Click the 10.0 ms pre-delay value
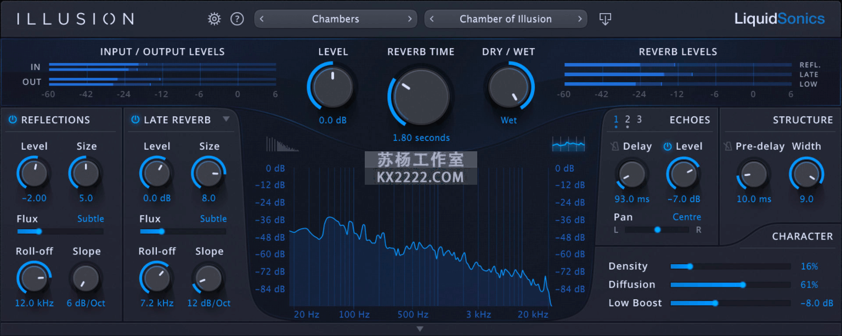This screenshot has height=336, width=842. (x=754, y=199)
